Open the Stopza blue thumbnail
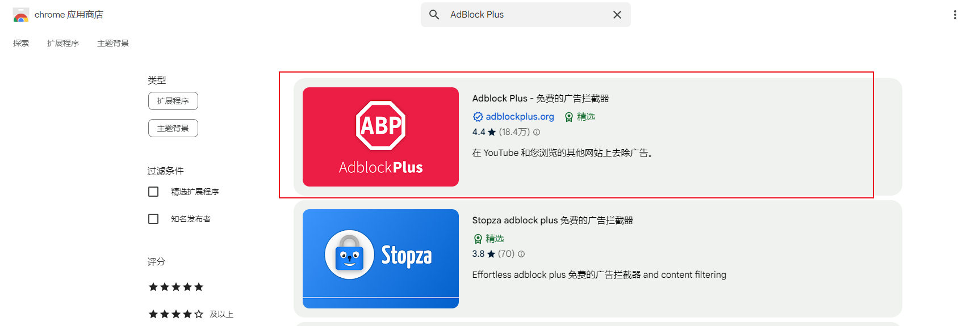Image resolution: width=958 pixels, height=326 pixels. pos(380,259)
